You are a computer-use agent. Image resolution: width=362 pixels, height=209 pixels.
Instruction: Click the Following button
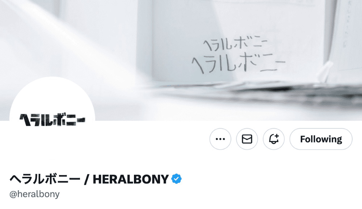pos(321,139)
